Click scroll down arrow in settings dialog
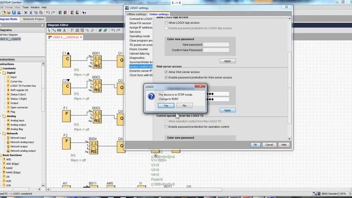This screenshot has width=352, height=198. 289,139
